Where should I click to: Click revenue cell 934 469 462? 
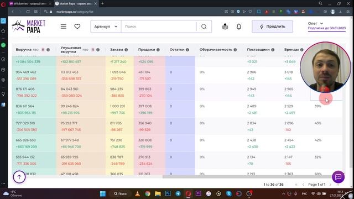tap(26, 72)
